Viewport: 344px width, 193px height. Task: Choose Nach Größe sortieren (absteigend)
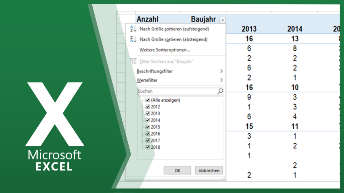click(x=174, y=40)
